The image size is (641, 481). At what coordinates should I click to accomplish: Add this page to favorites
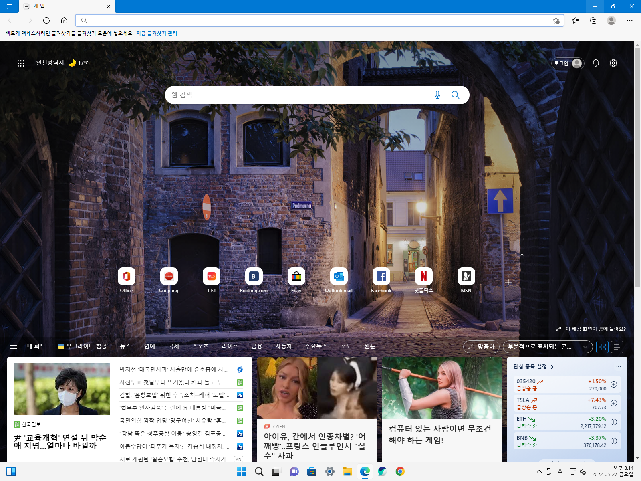point(556,20)
